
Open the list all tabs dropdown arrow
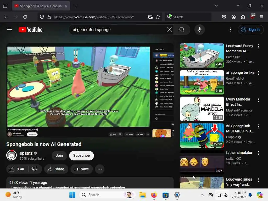(216, 6)
